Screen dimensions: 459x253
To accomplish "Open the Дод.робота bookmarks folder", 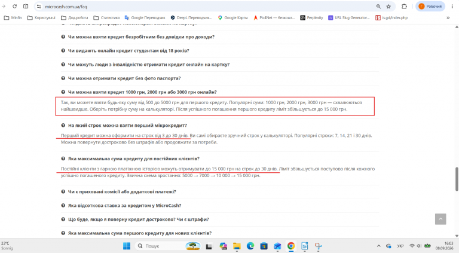I will tap(74, 18).
